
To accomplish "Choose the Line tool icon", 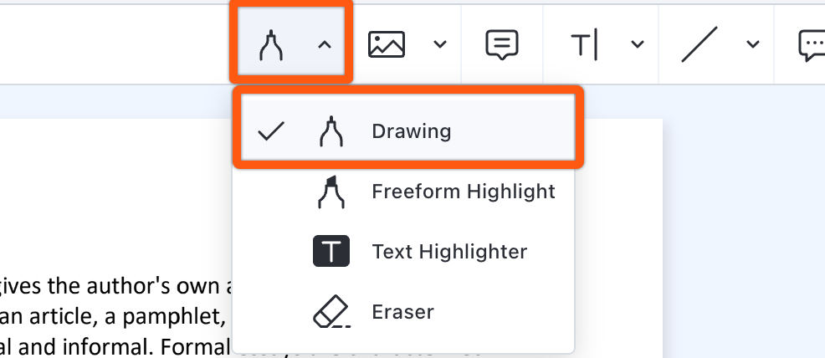I will (699, 44).
